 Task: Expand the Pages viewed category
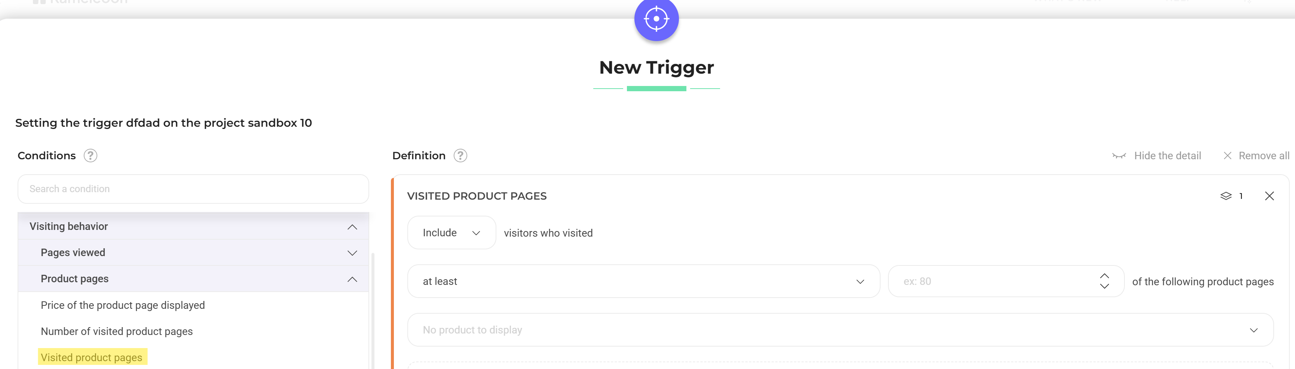pos(352,253)
